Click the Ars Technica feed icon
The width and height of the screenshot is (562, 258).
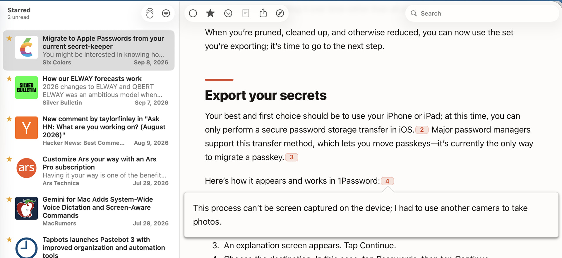click(26, 168)
